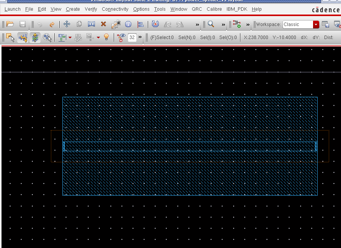Click the Align tool icon
341x248 pixels.
pos(140,24)
